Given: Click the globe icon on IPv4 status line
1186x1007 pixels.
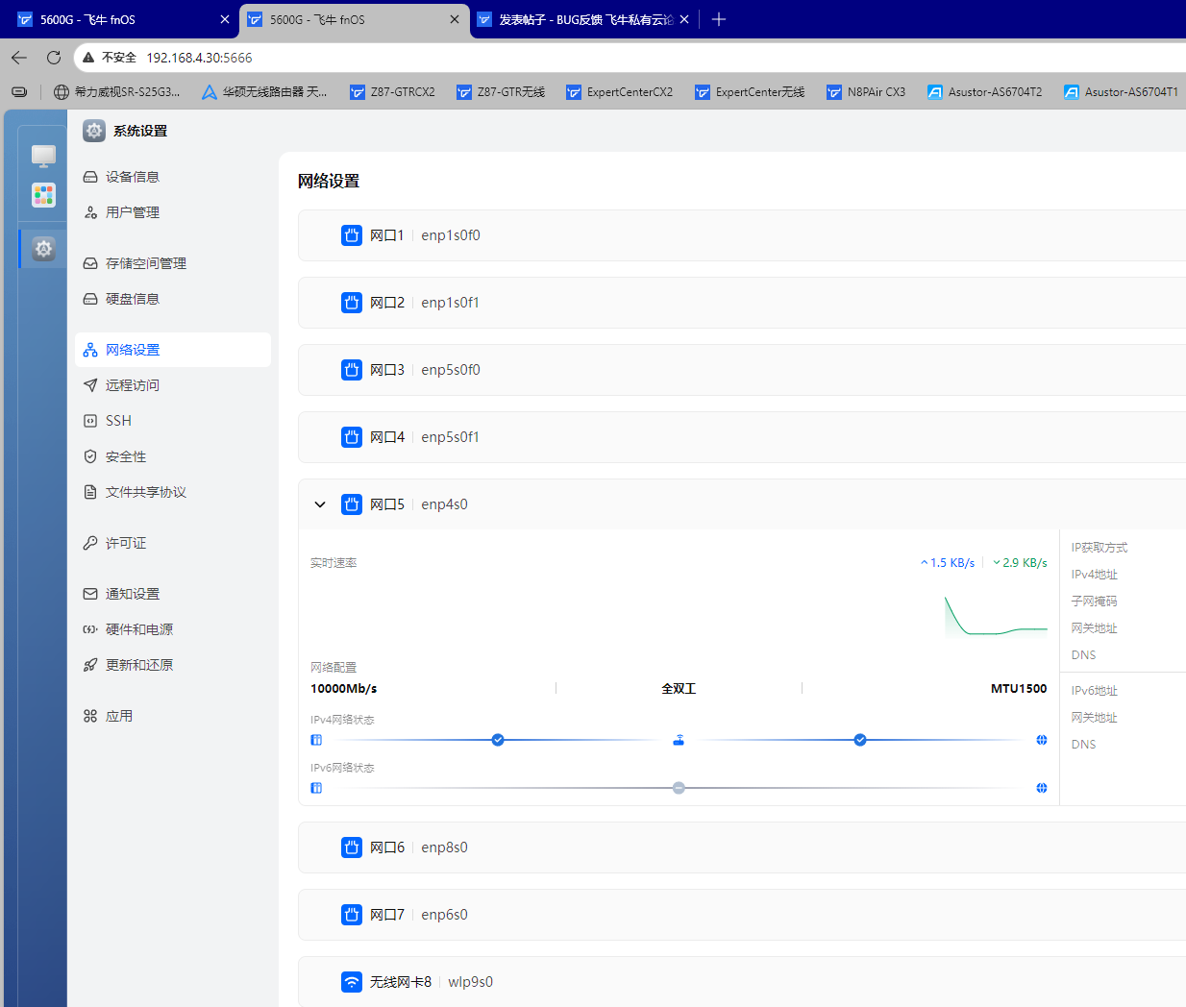Looking at the screenshot, I should coord(1041,740).
